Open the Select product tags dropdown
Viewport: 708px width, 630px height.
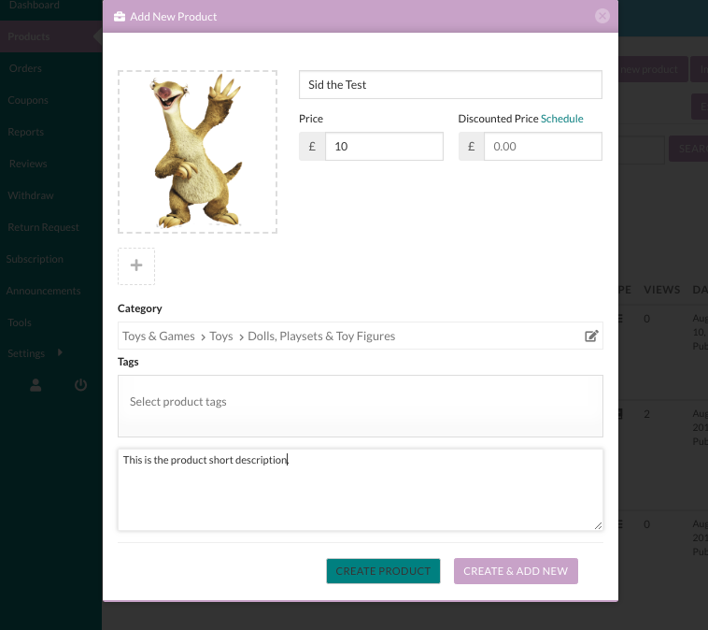[x=360, y=406]
